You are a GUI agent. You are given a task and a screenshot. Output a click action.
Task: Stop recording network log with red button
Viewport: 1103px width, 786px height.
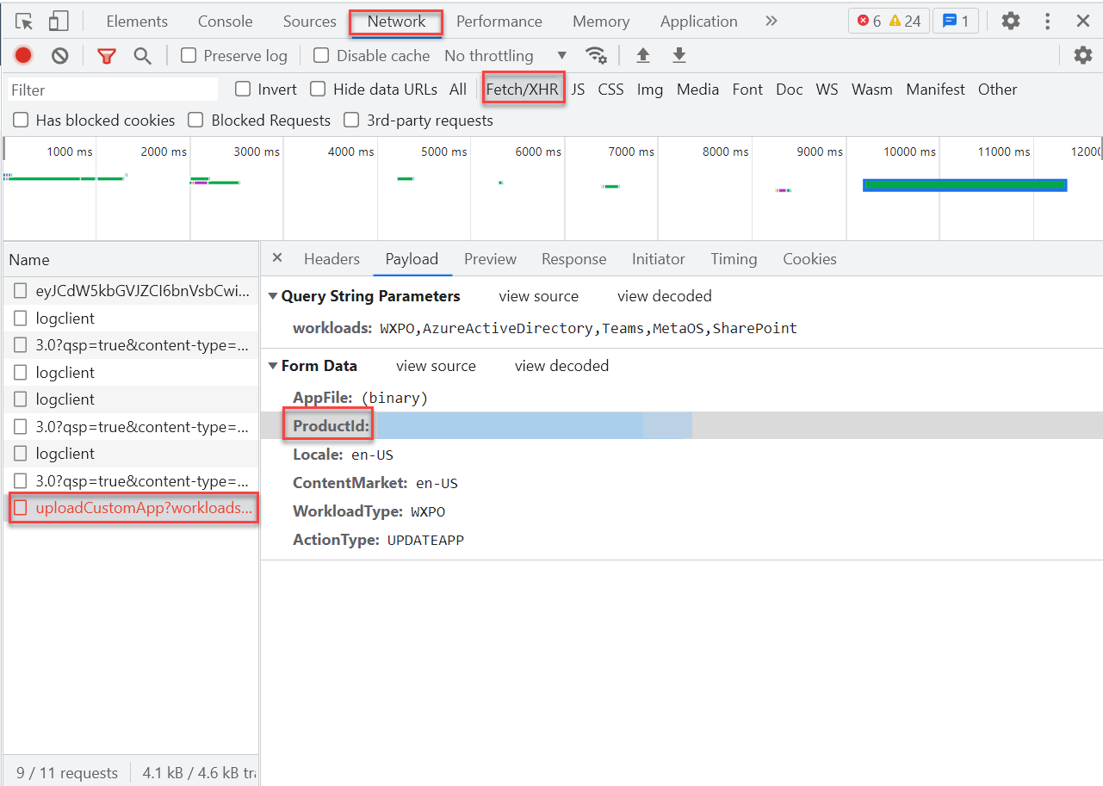pos(23,56)
